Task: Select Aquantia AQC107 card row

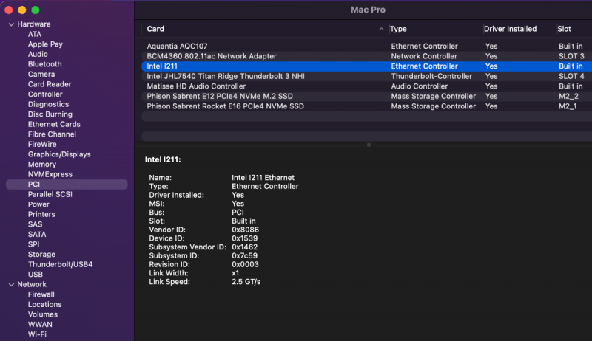Action: pyautogui.click(x=366, y=46)
